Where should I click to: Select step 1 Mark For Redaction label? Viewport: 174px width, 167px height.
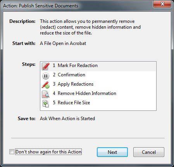(75, 65)
